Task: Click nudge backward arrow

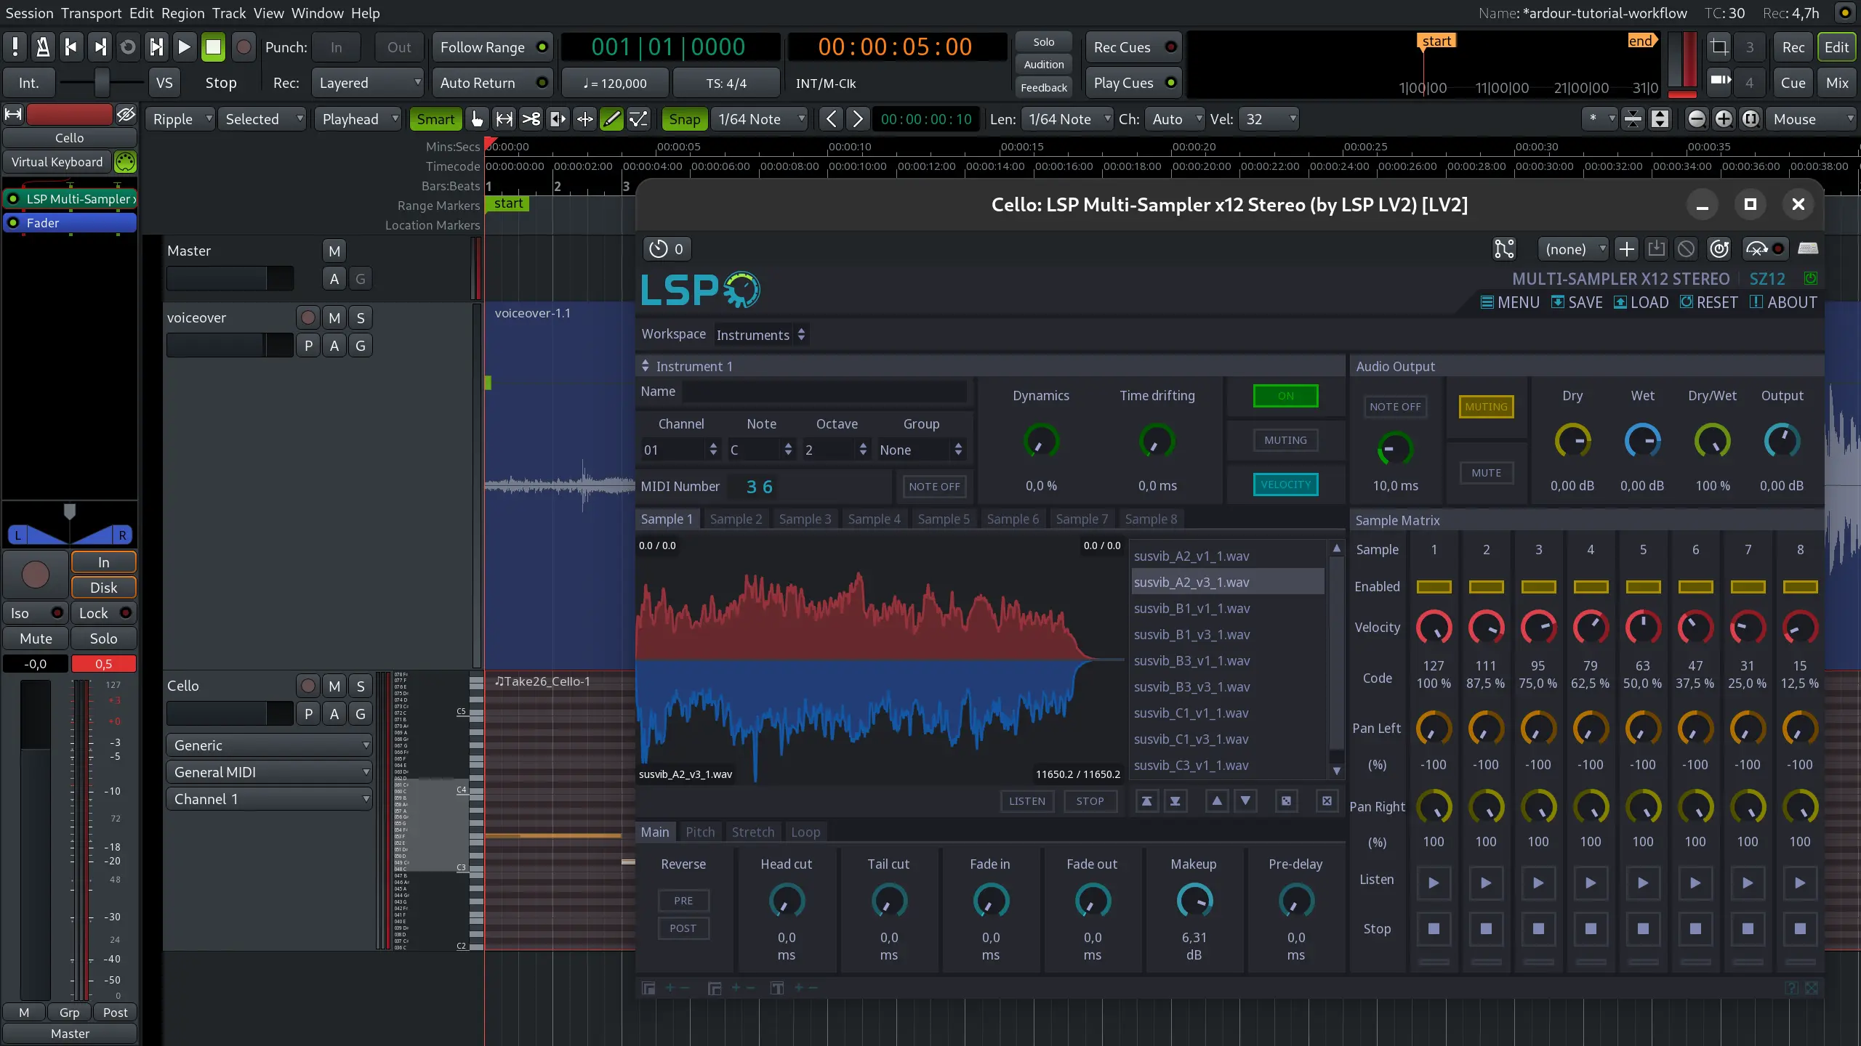Action: point(831,119)
